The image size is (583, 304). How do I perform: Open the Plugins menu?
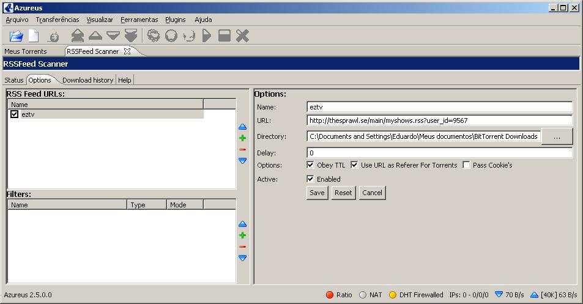pos(176,20)
